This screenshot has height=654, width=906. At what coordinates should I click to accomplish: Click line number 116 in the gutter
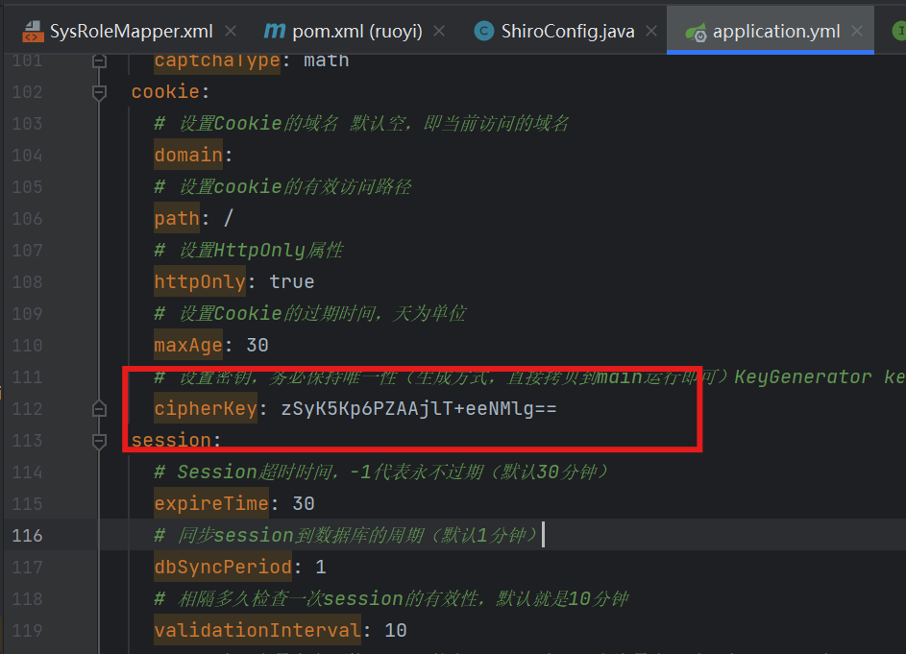27,536
